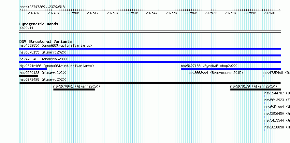
Task: Click the blue bar under nsv5878155 label
Action: pyautogui.click(x=150, y=55)
